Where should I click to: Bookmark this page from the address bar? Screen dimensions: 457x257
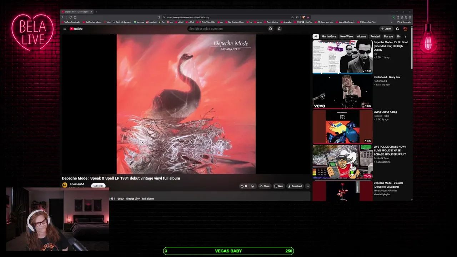(159, 17)
